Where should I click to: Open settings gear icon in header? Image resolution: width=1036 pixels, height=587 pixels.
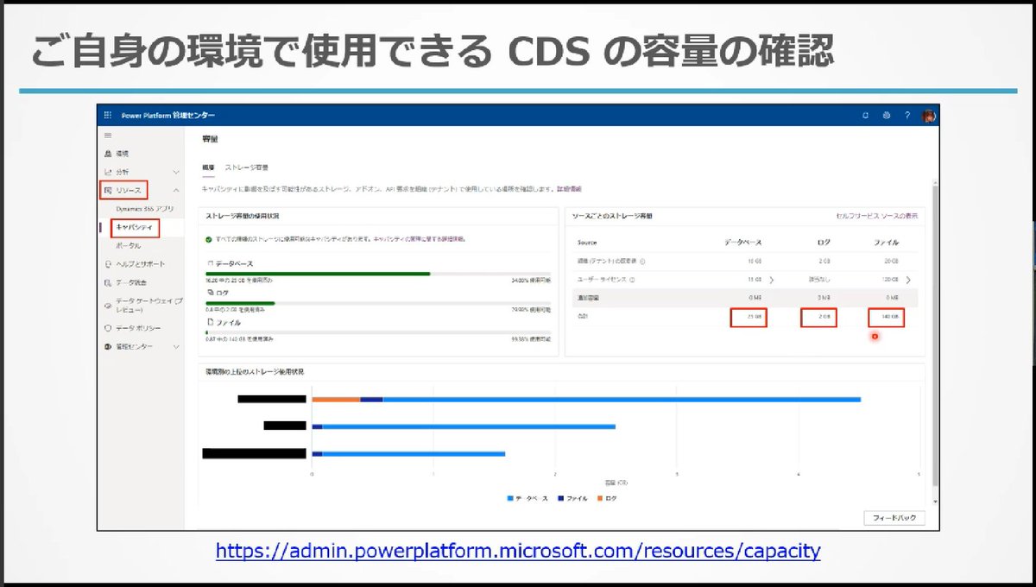[886, 115]
